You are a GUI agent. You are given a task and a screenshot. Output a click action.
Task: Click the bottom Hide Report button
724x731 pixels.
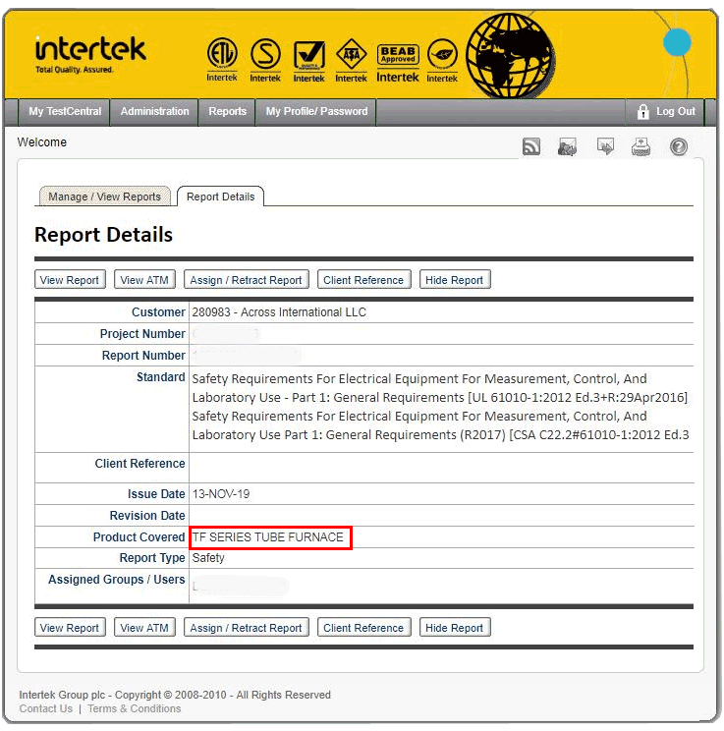pyautogui.click(x=454, y=628)
